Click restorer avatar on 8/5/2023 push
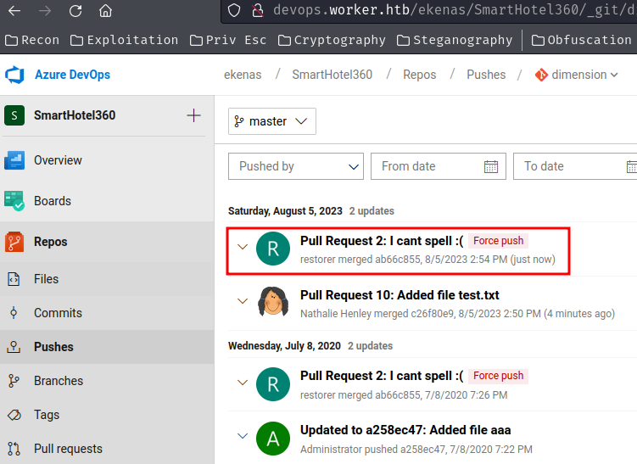 tap(273, 249)
